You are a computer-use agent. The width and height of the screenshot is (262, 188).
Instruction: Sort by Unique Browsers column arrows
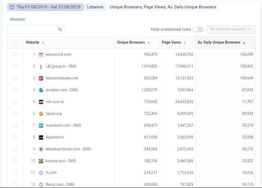coord(148,42)
